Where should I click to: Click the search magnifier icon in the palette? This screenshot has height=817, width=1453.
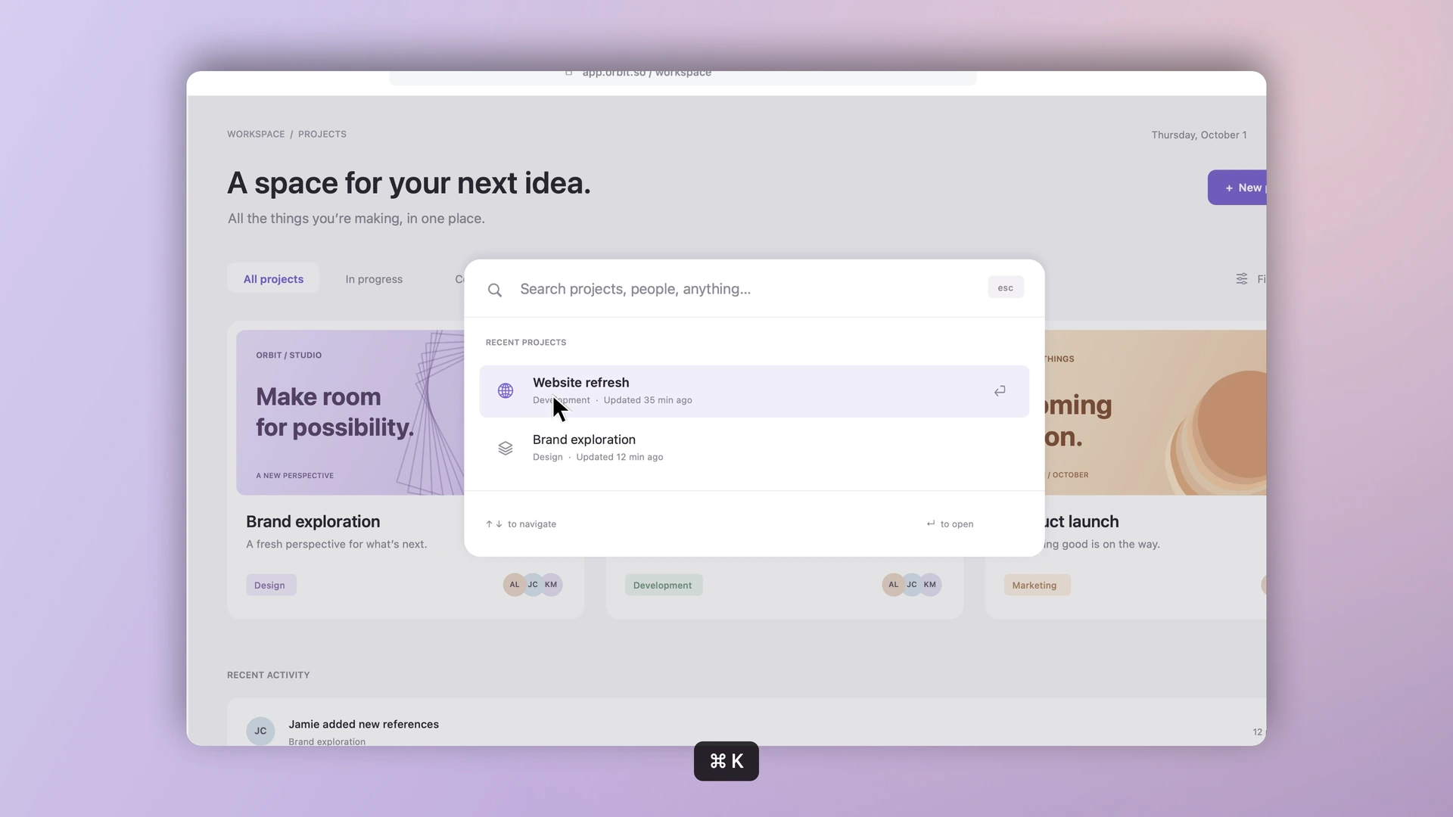pyautogui.click(x=494, y=290)
